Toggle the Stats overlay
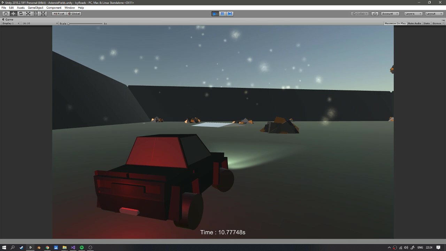This screenshot has height=251, width=446. coord(426,23)
